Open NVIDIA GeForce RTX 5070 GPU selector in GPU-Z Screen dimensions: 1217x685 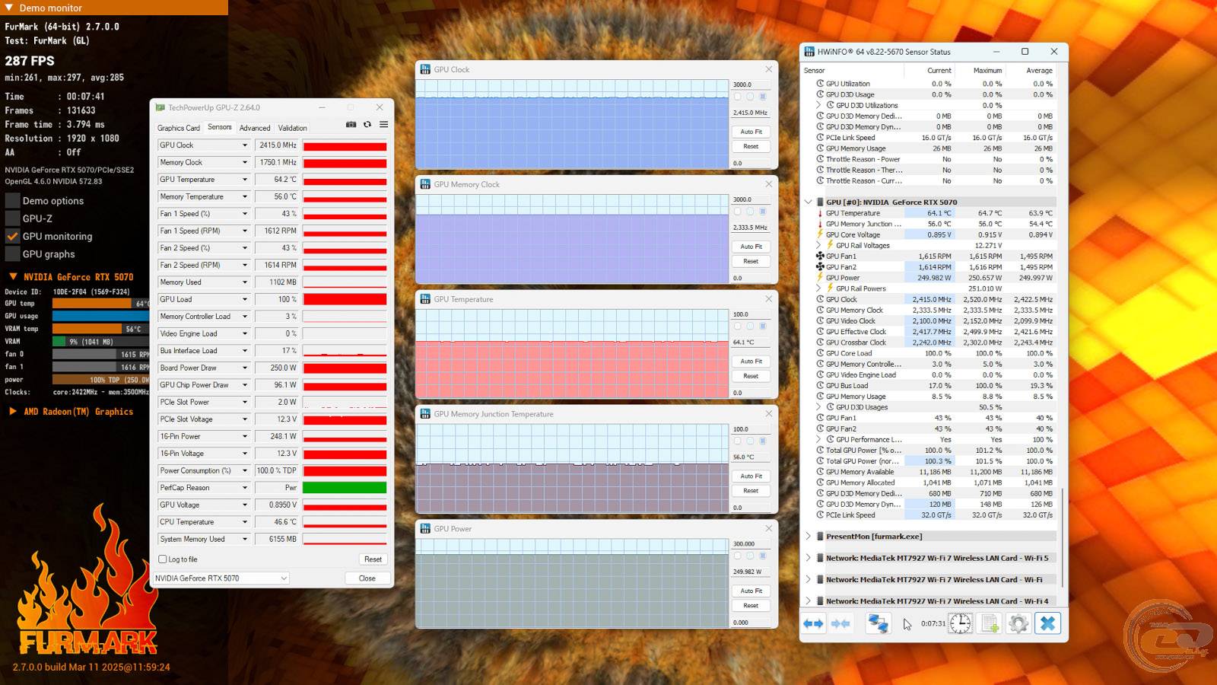tap(221, 578)
